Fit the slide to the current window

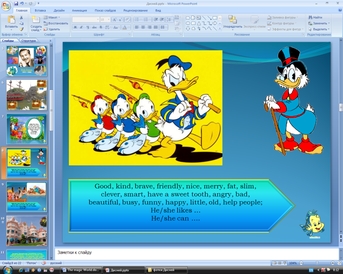pyautogui.click(x=339, y=263)
